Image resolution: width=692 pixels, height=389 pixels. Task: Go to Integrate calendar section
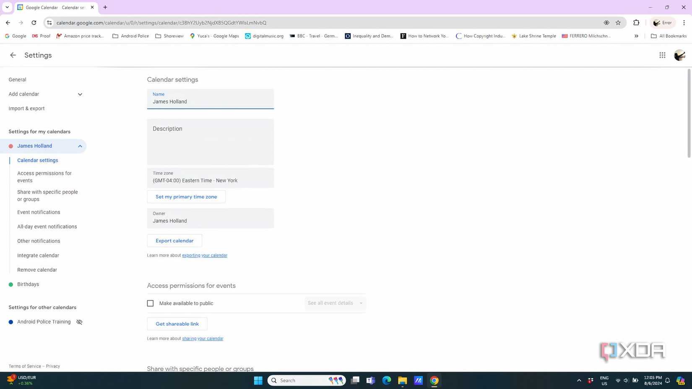click(38, 255)
